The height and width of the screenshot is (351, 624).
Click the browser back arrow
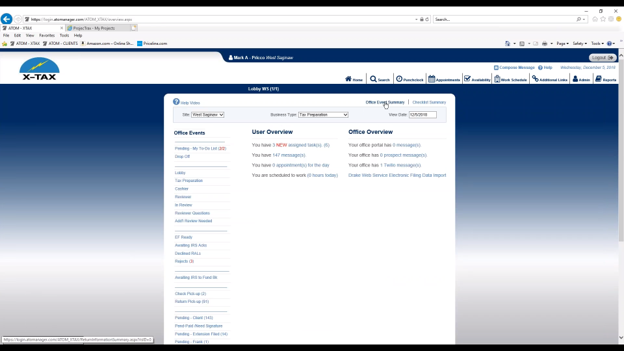coord(6,19)
